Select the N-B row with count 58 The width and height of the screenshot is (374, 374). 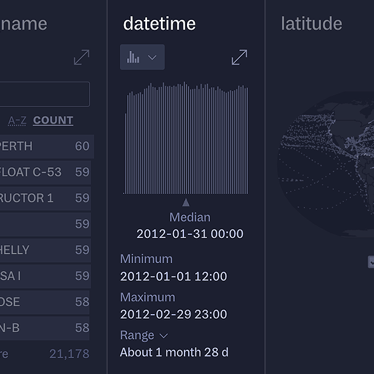[x=45, y=328]
